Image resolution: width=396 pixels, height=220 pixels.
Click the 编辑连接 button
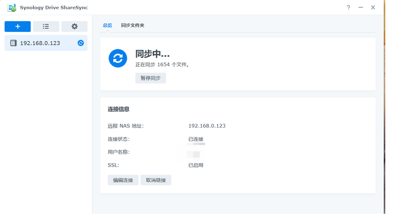pos(123,180)
